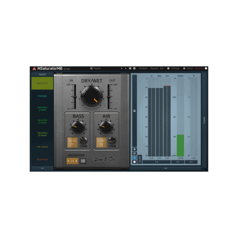Viewport: 238px width, 238px height.
Task: Expand the R meter arrows
Action: 191,162
